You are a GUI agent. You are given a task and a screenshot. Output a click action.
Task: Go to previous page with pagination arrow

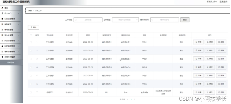click(128, 99)
